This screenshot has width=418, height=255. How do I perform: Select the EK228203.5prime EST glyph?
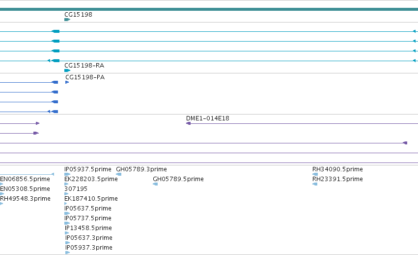(66, 184)
